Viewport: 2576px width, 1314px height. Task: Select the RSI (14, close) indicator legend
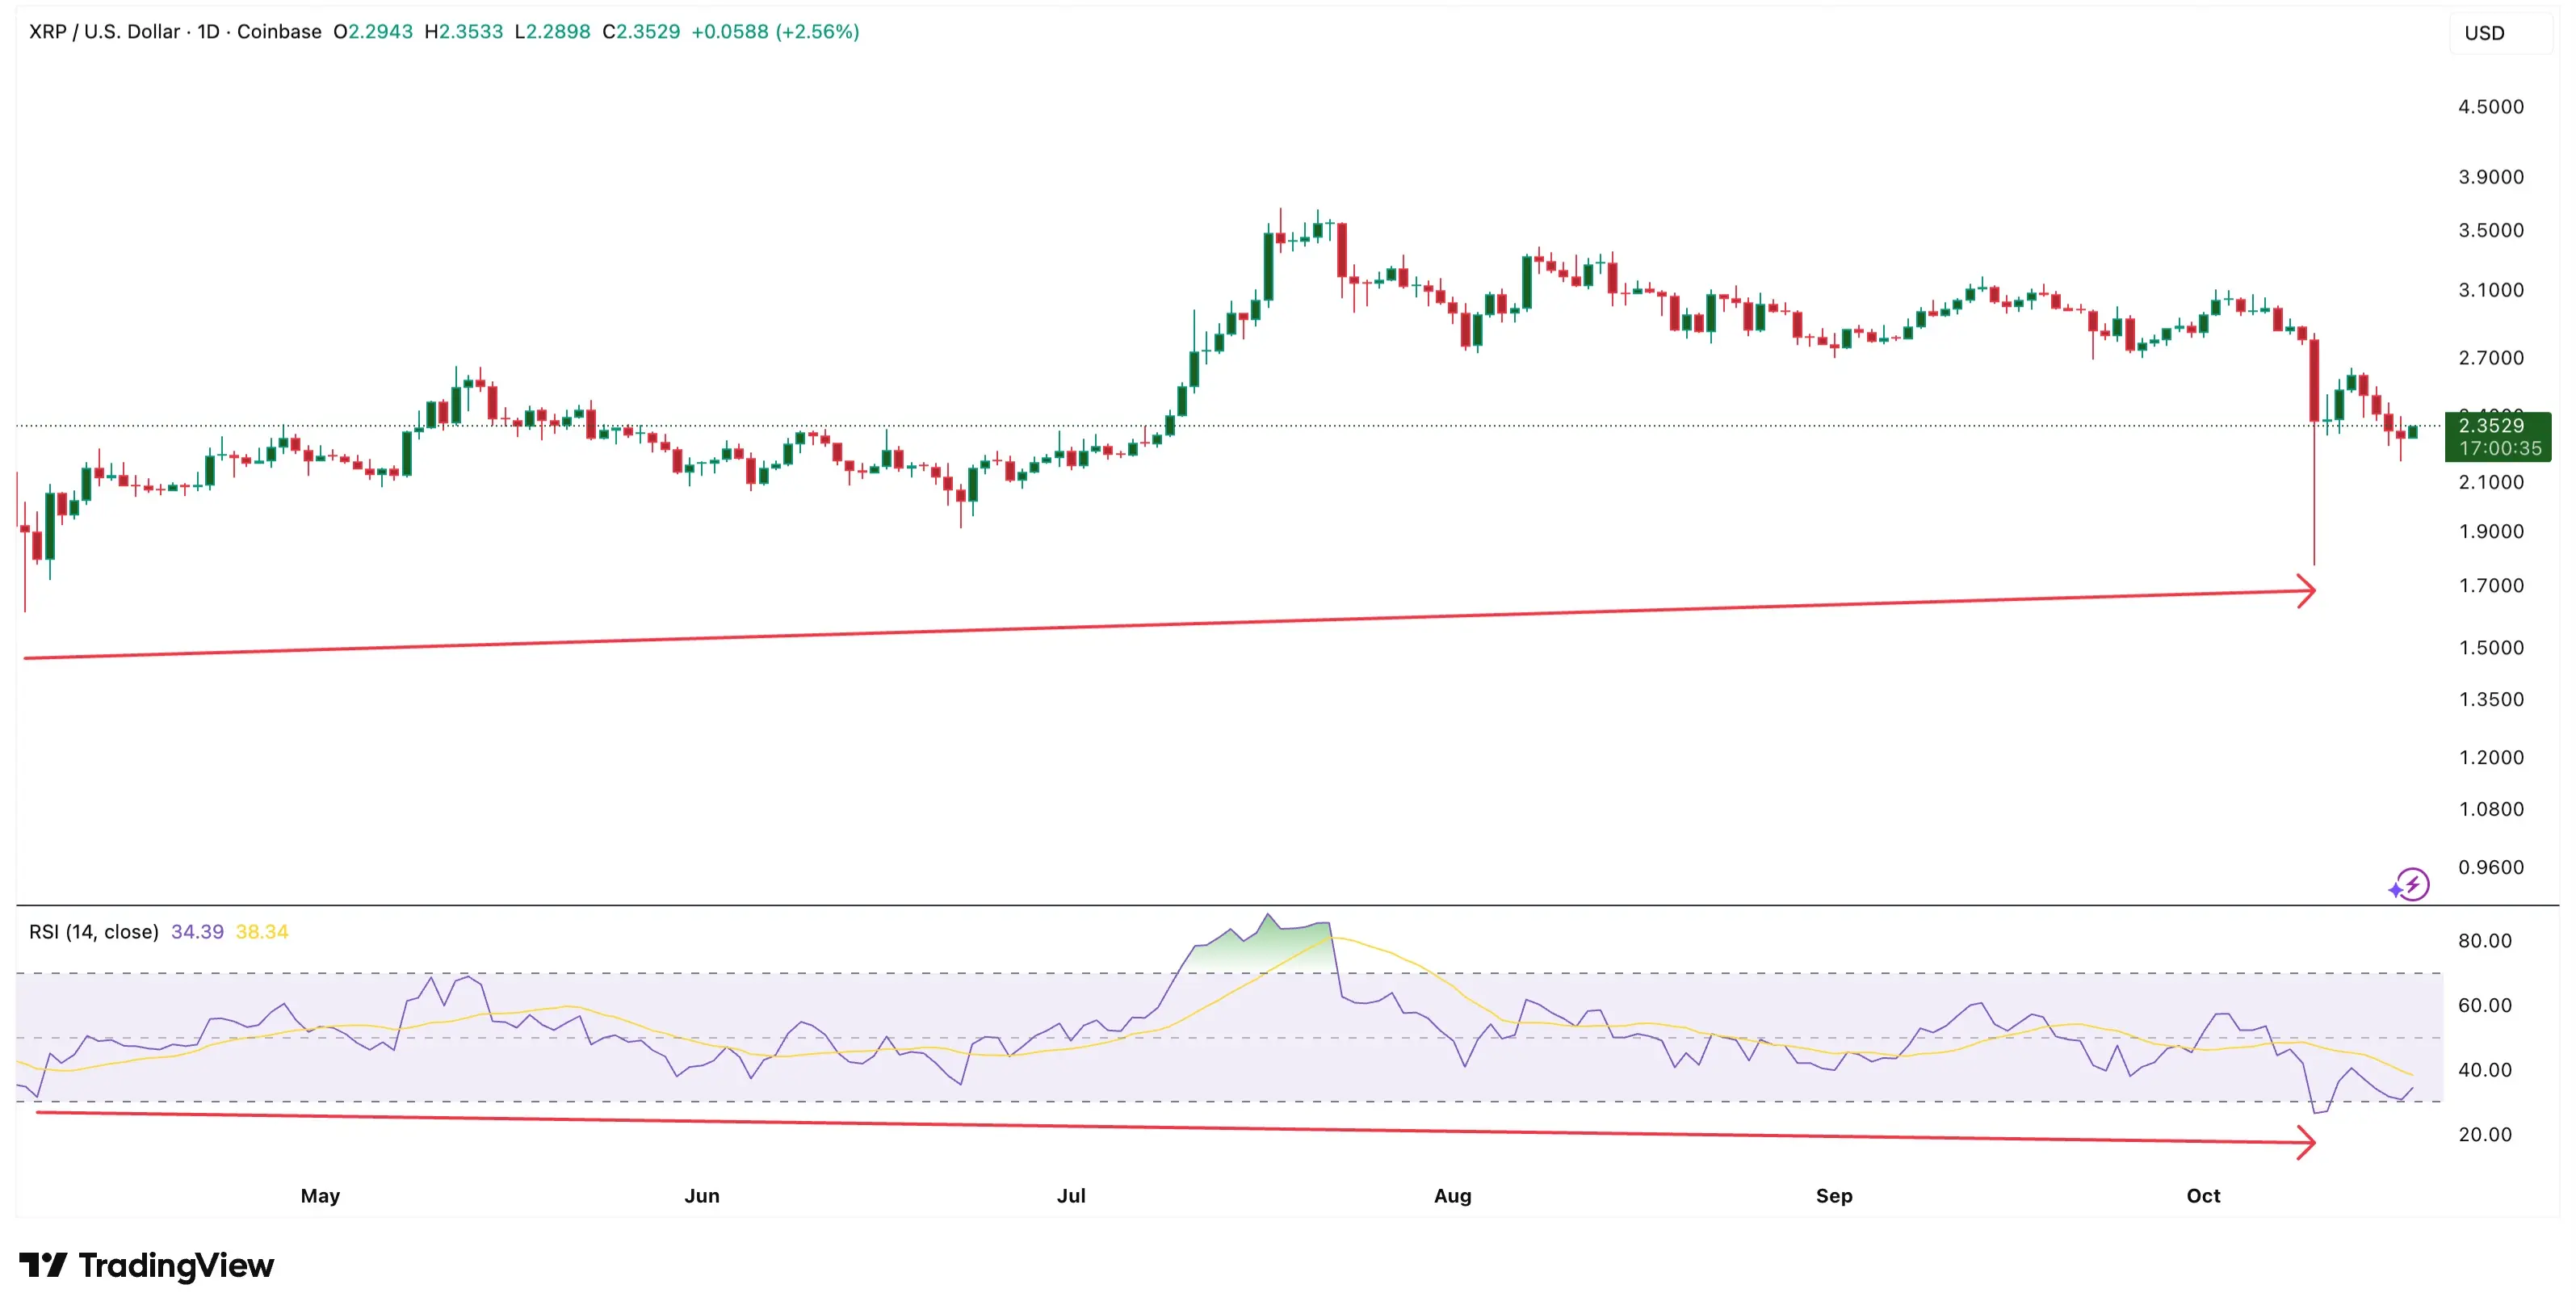pos(94,932)
